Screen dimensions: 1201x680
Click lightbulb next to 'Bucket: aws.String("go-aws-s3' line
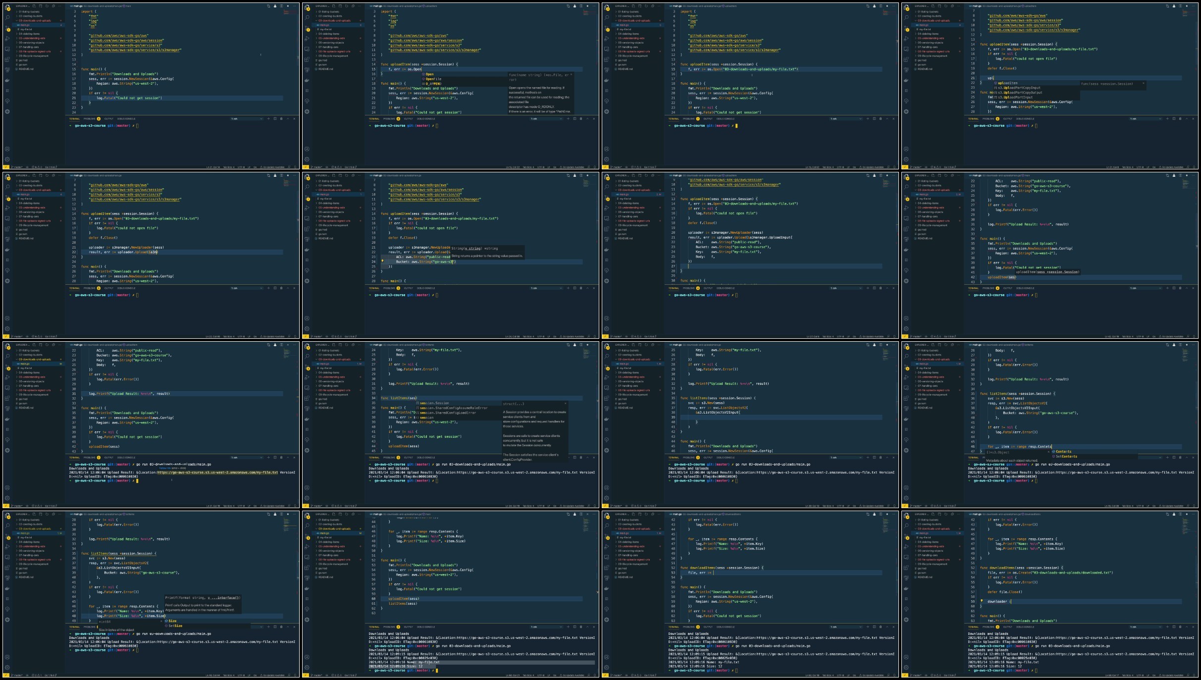tap(382, 261)
